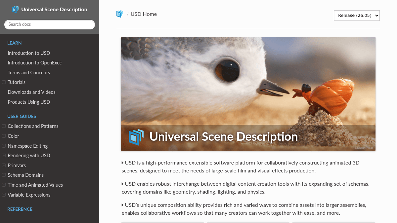Open Time and Animated Values guide

35,185
